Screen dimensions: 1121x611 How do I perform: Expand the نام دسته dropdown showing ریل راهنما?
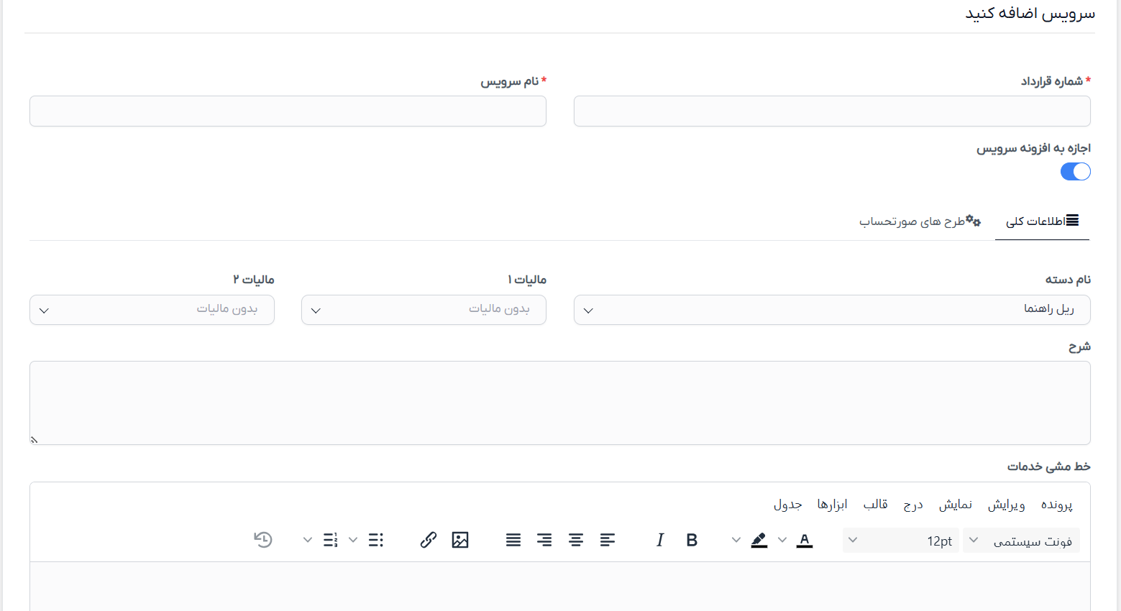click(x=832, y=310)
